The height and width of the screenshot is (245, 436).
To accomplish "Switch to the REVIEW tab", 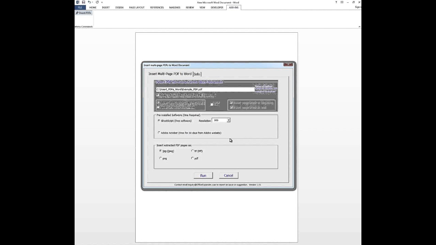I will (190, 7).
